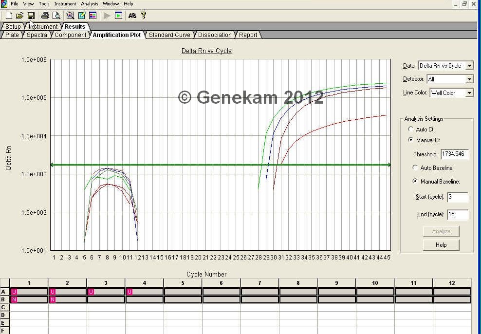Click the Delta Rn vs Cycle chart title
This screenshot has height=334, width=481.
pos(206,51)
